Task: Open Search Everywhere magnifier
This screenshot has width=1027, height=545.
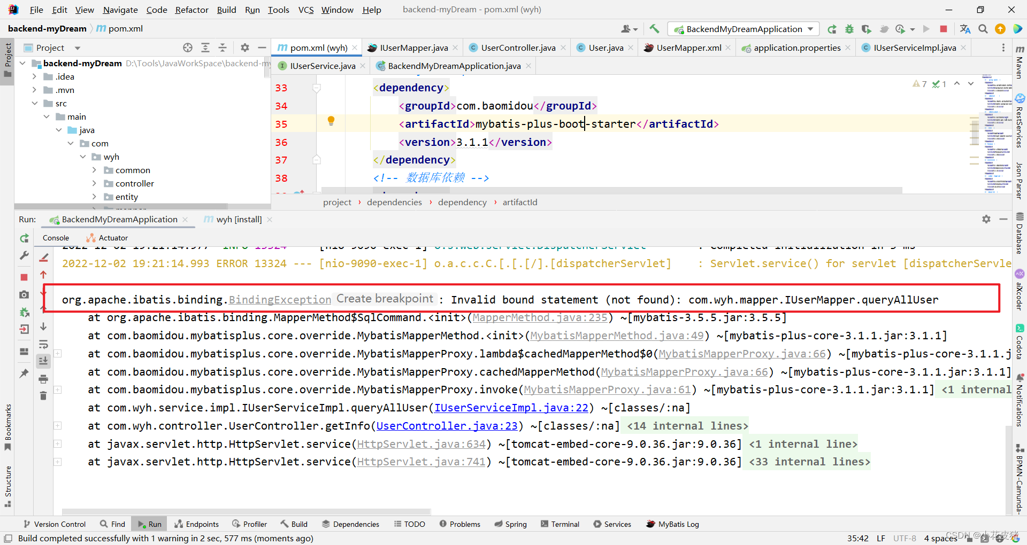Action: (983, 29)
